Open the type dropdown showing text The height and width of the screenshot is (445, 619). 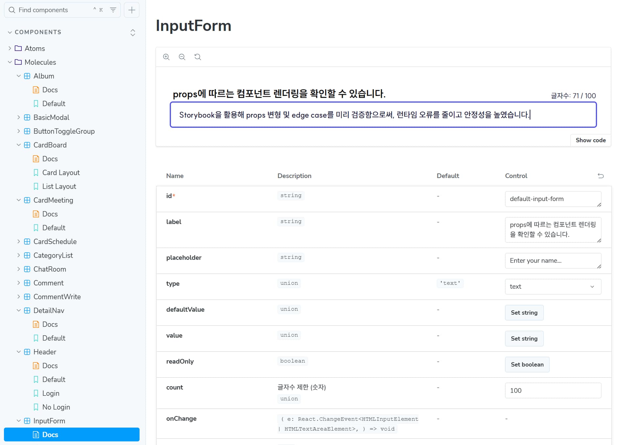[553, 287]
